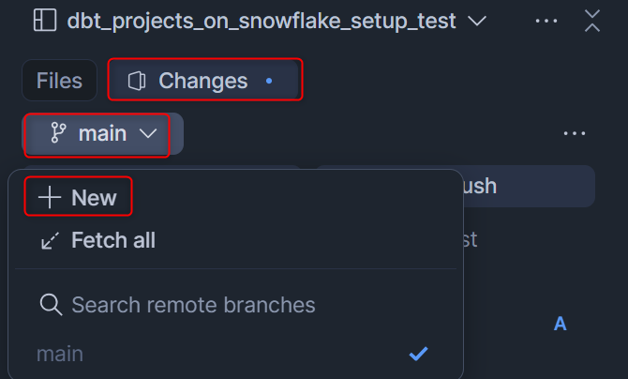Collapse the panel with the double-chevron icon
Image resolution: width=628 pixels, height=379 pixels.
click(591, 21)
